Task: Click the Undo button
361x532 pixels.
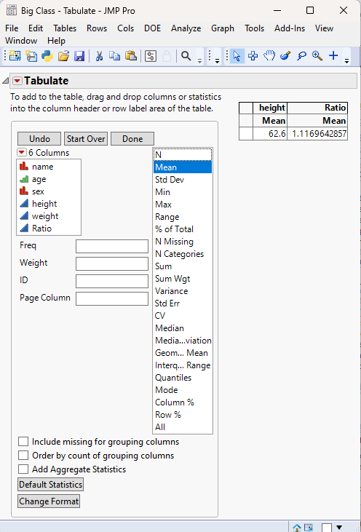Action: [x=39, y=139]
